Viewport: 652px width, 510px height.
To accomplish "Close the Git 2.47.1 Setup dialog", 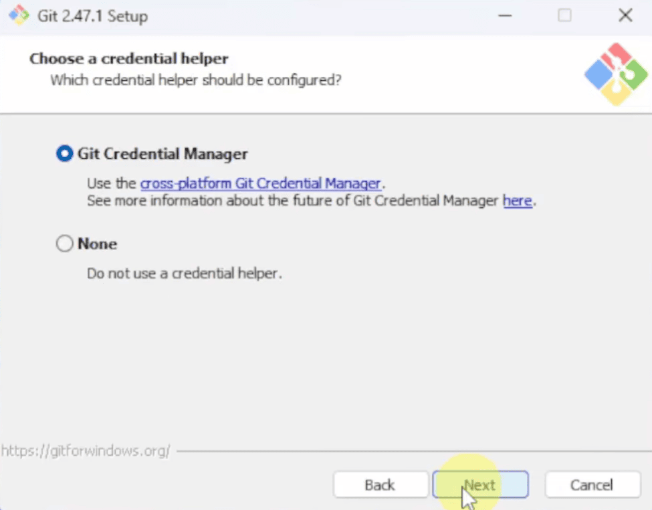I will click(625, 15).
